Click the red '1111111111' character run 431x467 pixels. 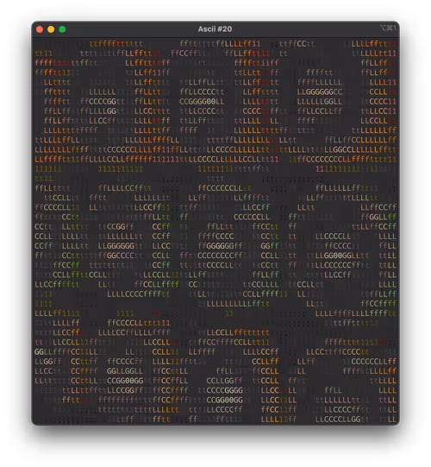[x=338, y=169]
